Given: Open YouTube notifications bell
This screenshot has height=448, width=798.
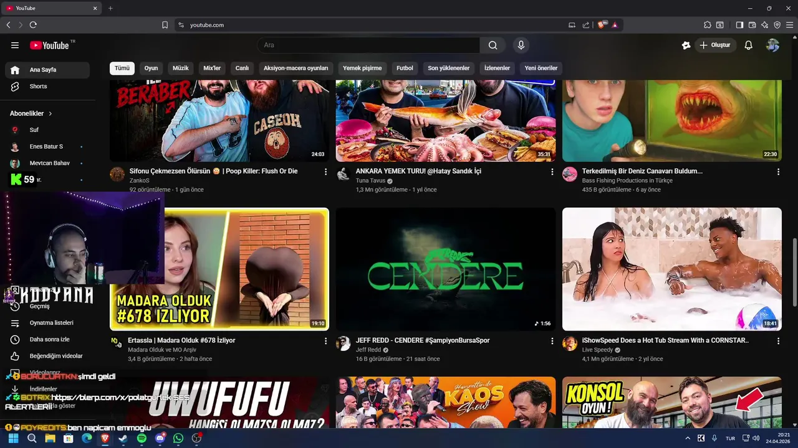Looking at the screenshot, I should (749, 45).
